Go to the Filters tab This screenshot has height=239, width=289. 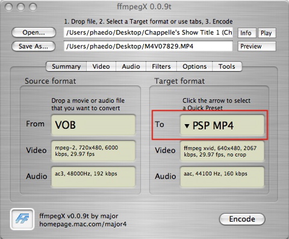(161, 66)
